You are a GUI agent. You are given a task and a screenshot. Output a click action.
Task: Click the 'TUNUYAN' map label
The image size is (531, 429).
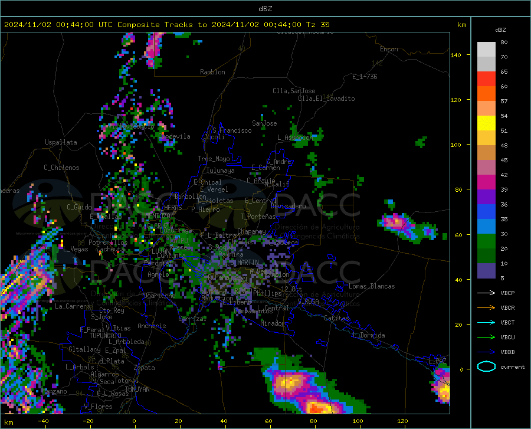(x=137, y=389)
